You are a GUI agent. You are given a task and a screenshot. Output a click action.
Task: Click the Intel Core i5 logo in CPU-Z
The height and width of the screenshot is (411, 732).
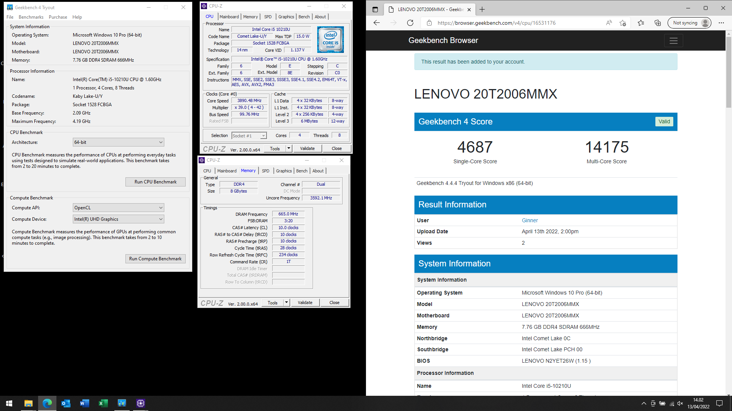click(331, 40)
